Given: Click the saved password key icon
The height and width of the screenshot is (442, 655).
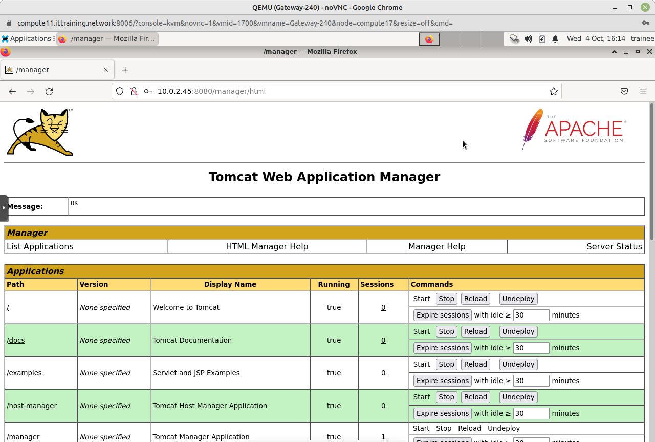Looking at the screenshot, I should pyautogui.click(x=148, y=91).
